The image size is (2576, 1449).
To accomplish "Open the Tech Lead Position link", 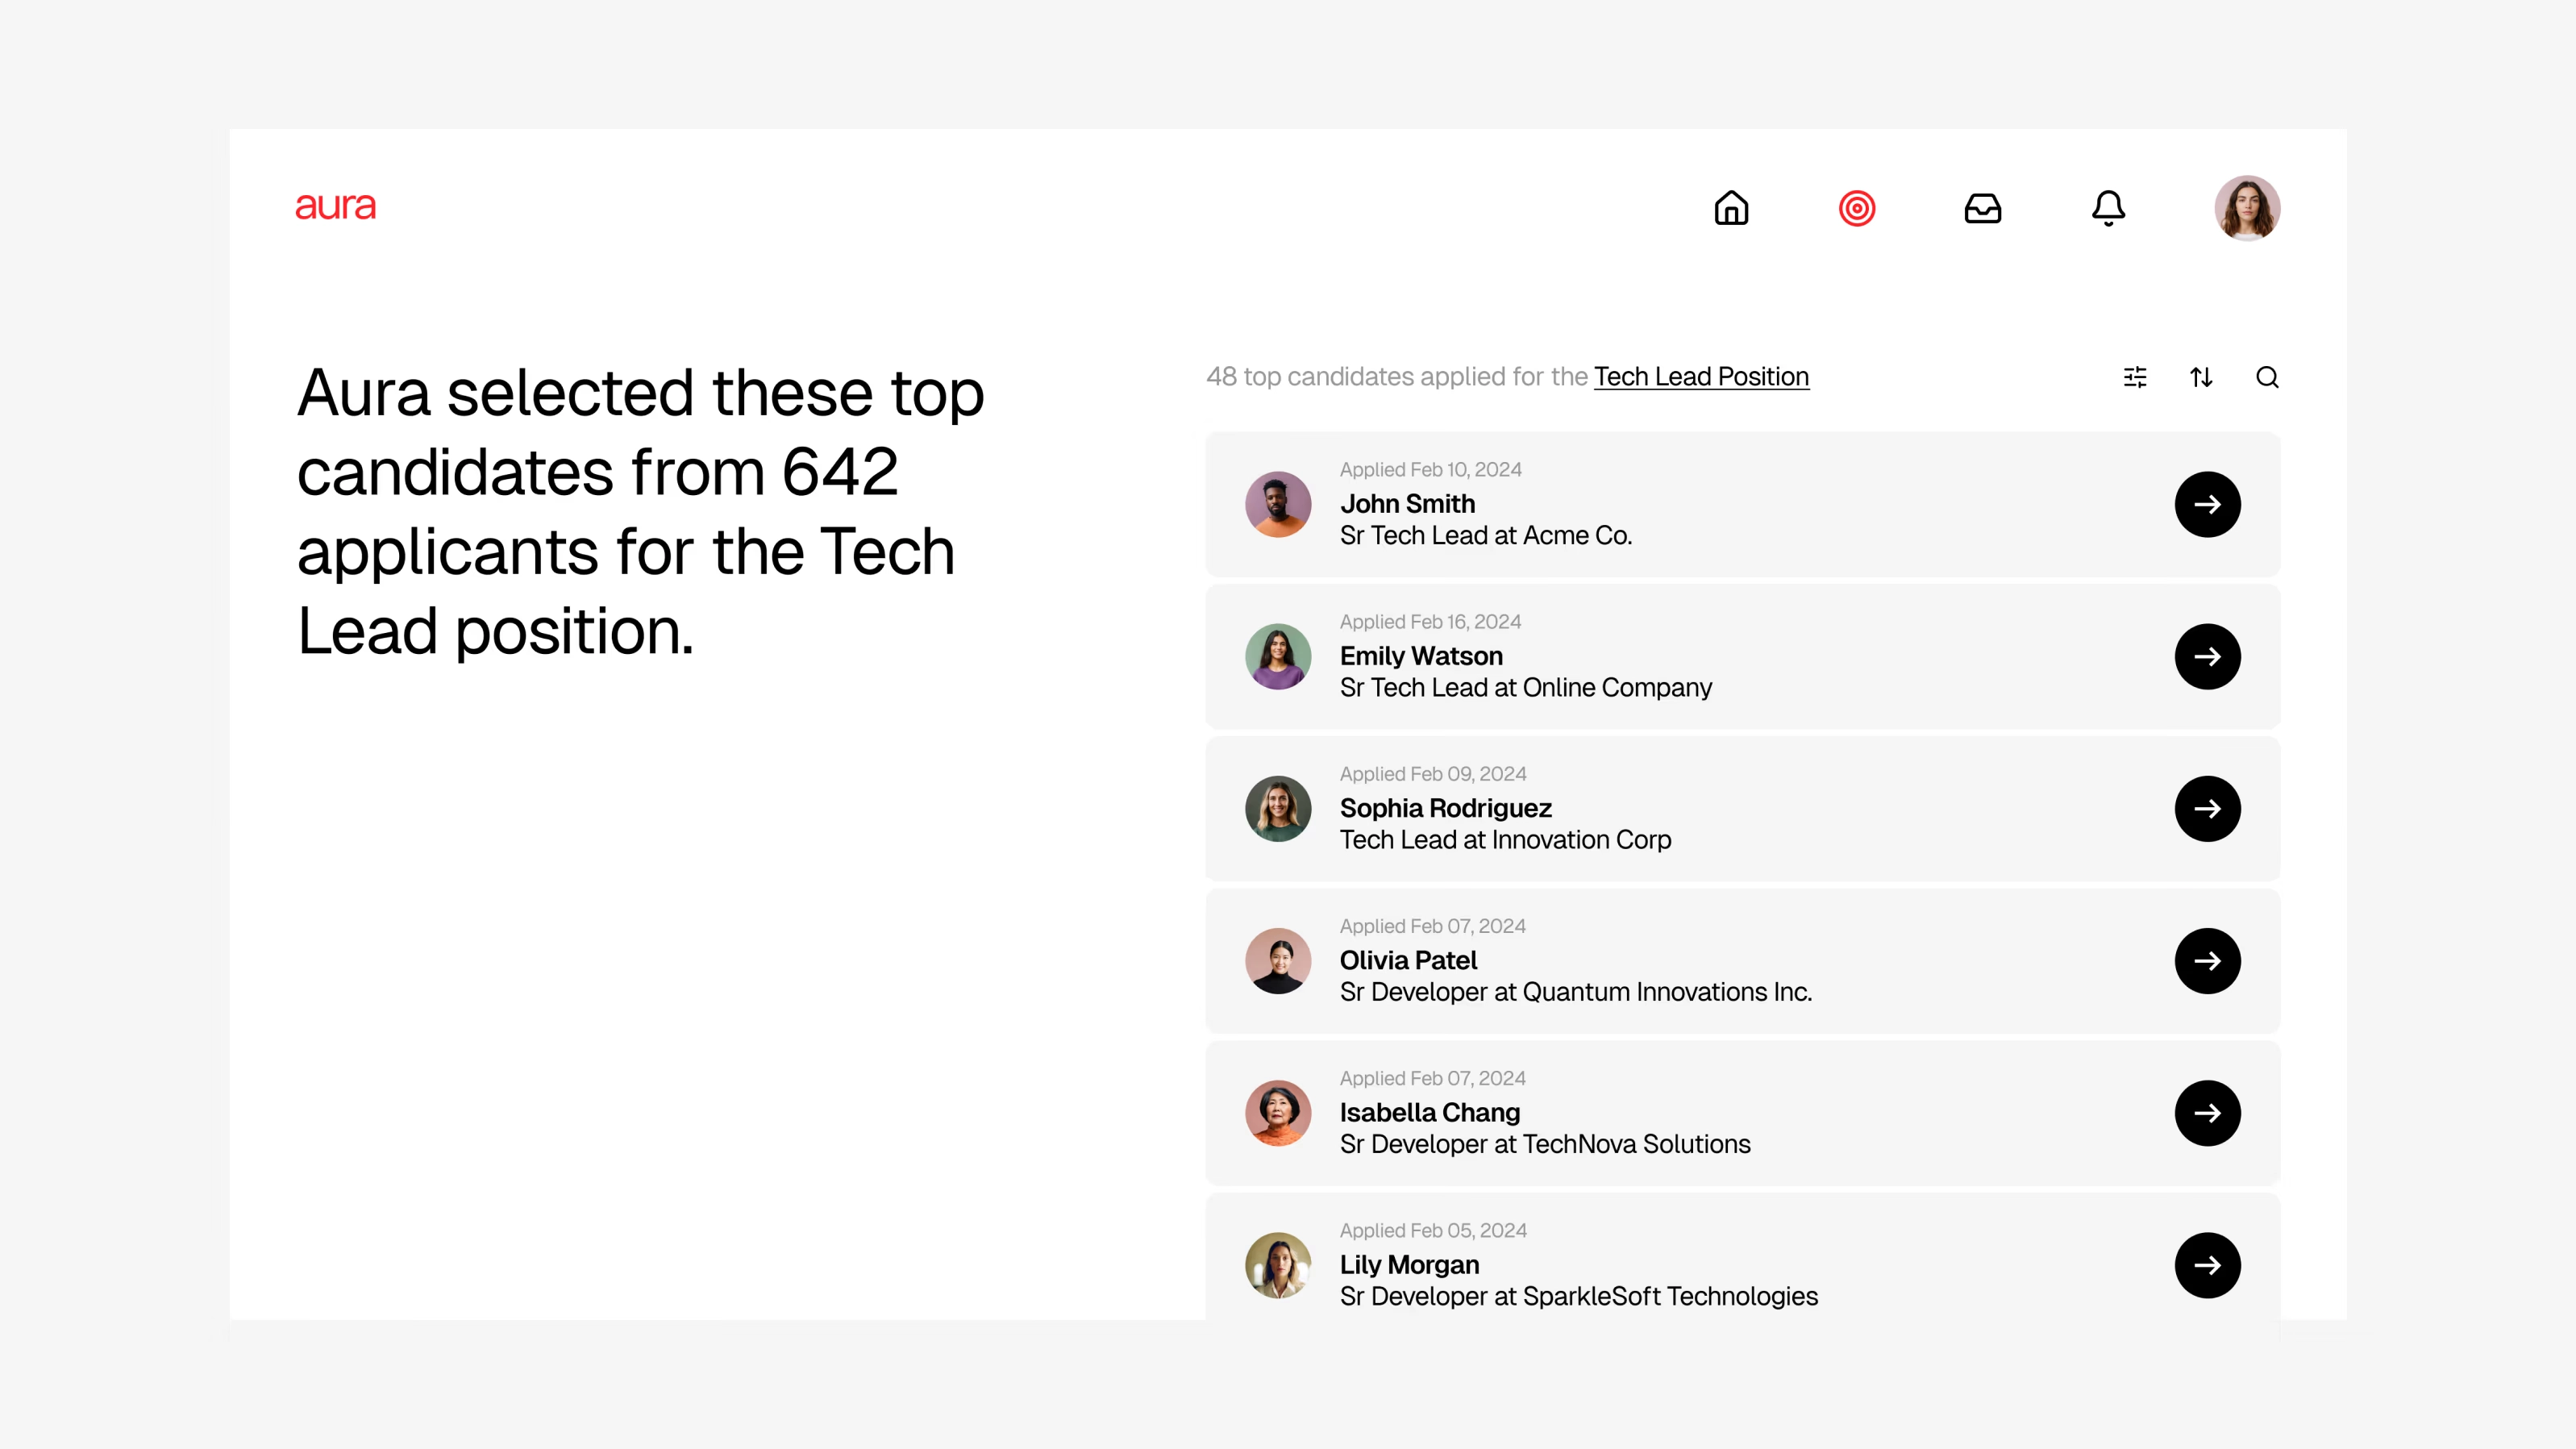I will tap(1701, 377).
